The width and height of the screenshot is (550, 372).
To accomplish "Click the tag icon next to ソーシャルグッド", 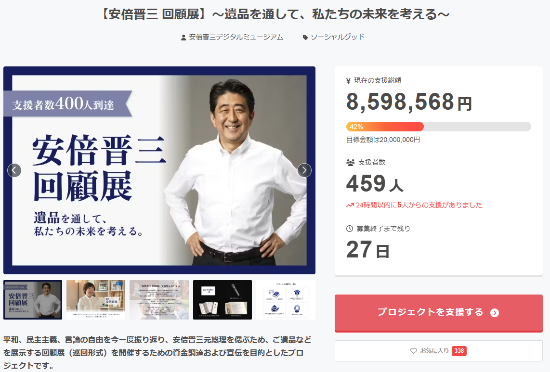I will [305, 38].
